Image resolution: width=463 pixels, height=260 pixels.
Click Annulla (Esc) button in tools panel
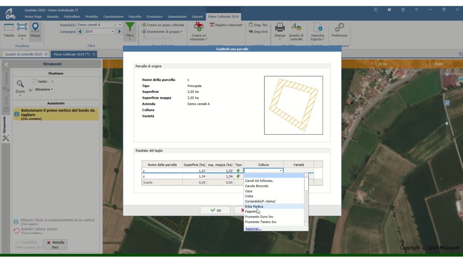click(x=55, y=245)
